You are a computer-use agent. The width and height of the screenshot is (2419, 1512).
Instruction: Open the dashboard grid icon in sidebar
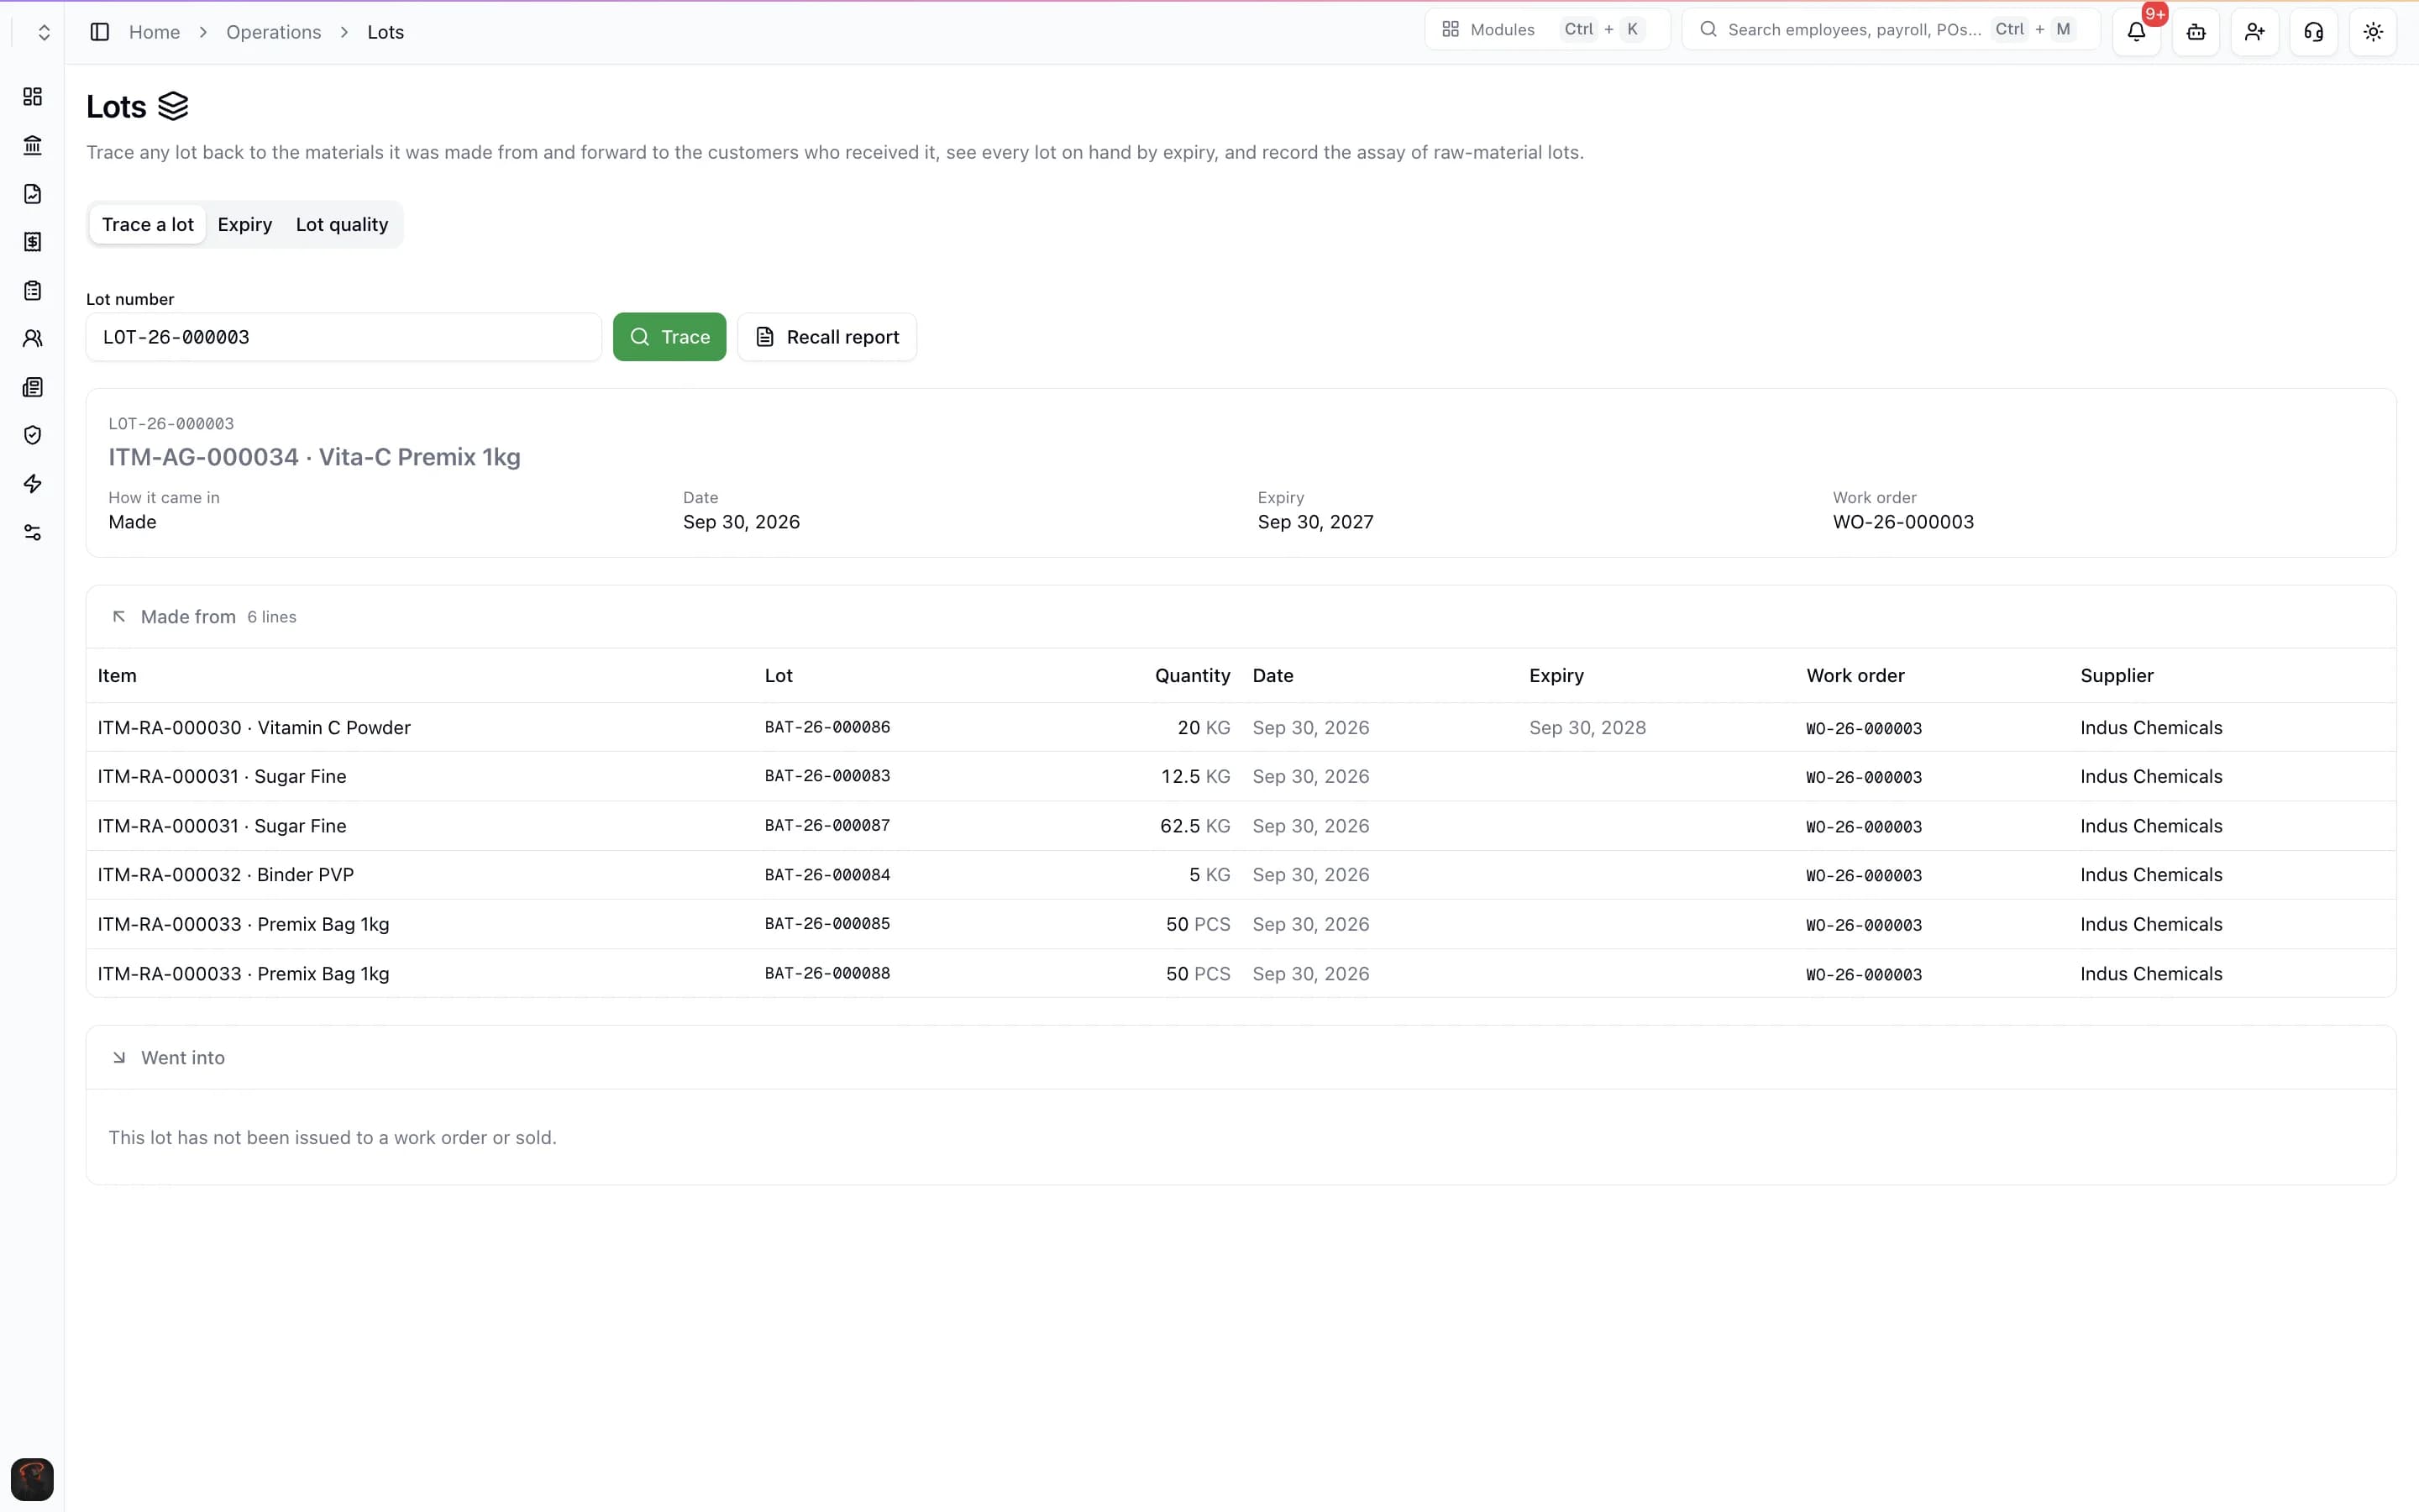point(32,96)
